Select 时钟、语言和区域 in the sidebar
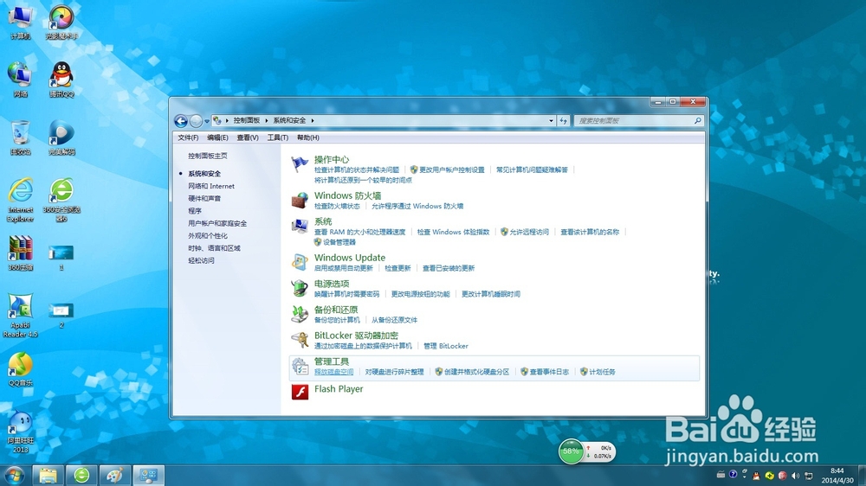The width and height of the screenshot is (866, 486). (214, 248)
